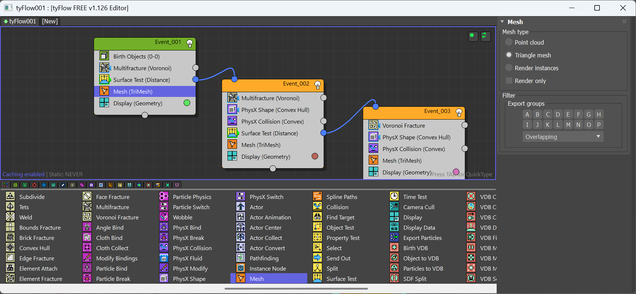Screen dimensions: 636x294
Task: Click green display color of Event_001
Action: (x=187, y=103)
